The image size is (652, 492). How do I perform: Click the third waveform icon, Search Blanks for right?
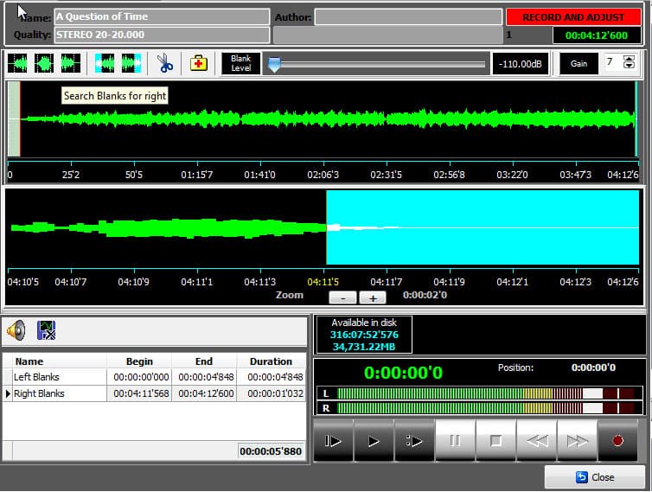point(71,63)
